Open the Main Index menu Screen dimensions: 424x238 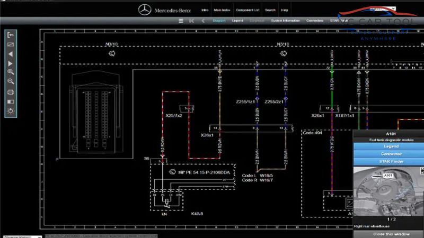click(221, 10)
